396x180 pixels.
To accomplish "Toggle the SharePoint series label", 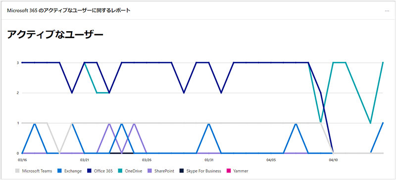I will tap(164, 171).
